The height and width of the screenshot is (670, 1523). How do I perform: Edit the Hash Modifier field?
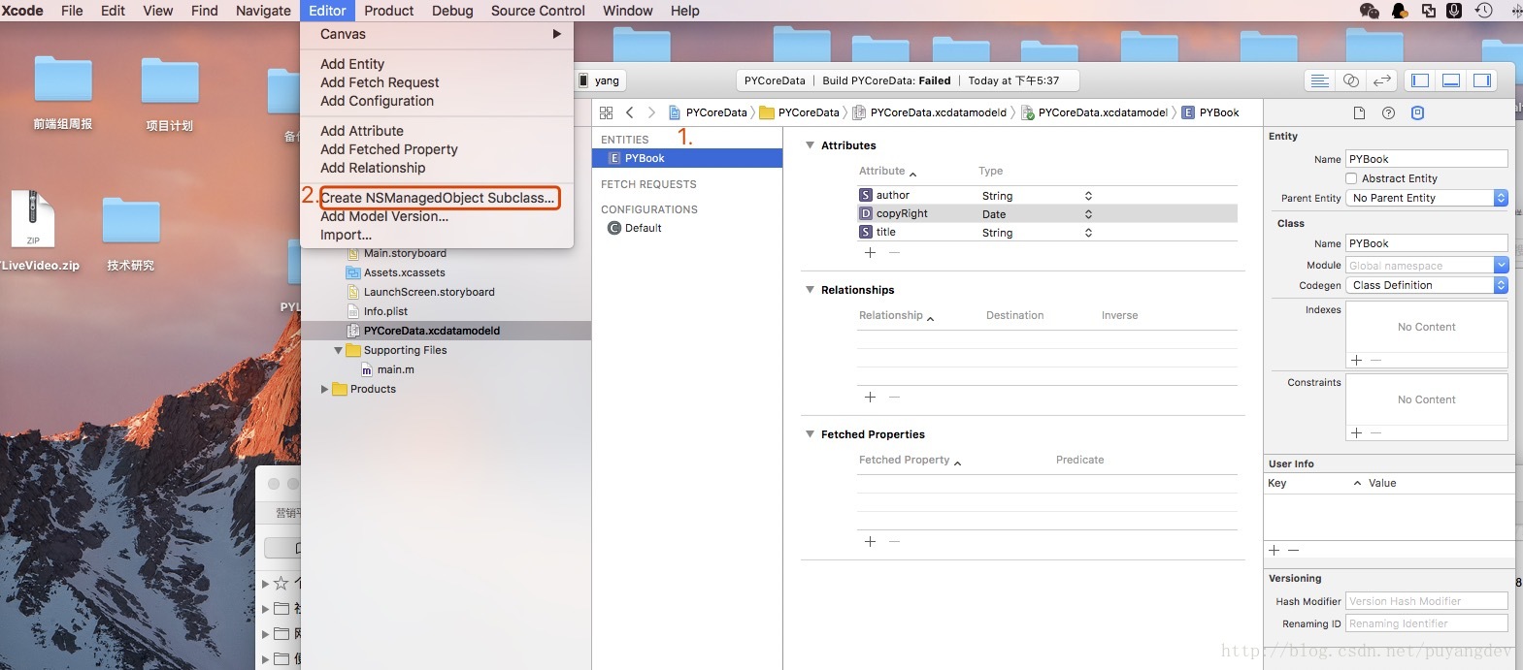[x=1426, y=601]
